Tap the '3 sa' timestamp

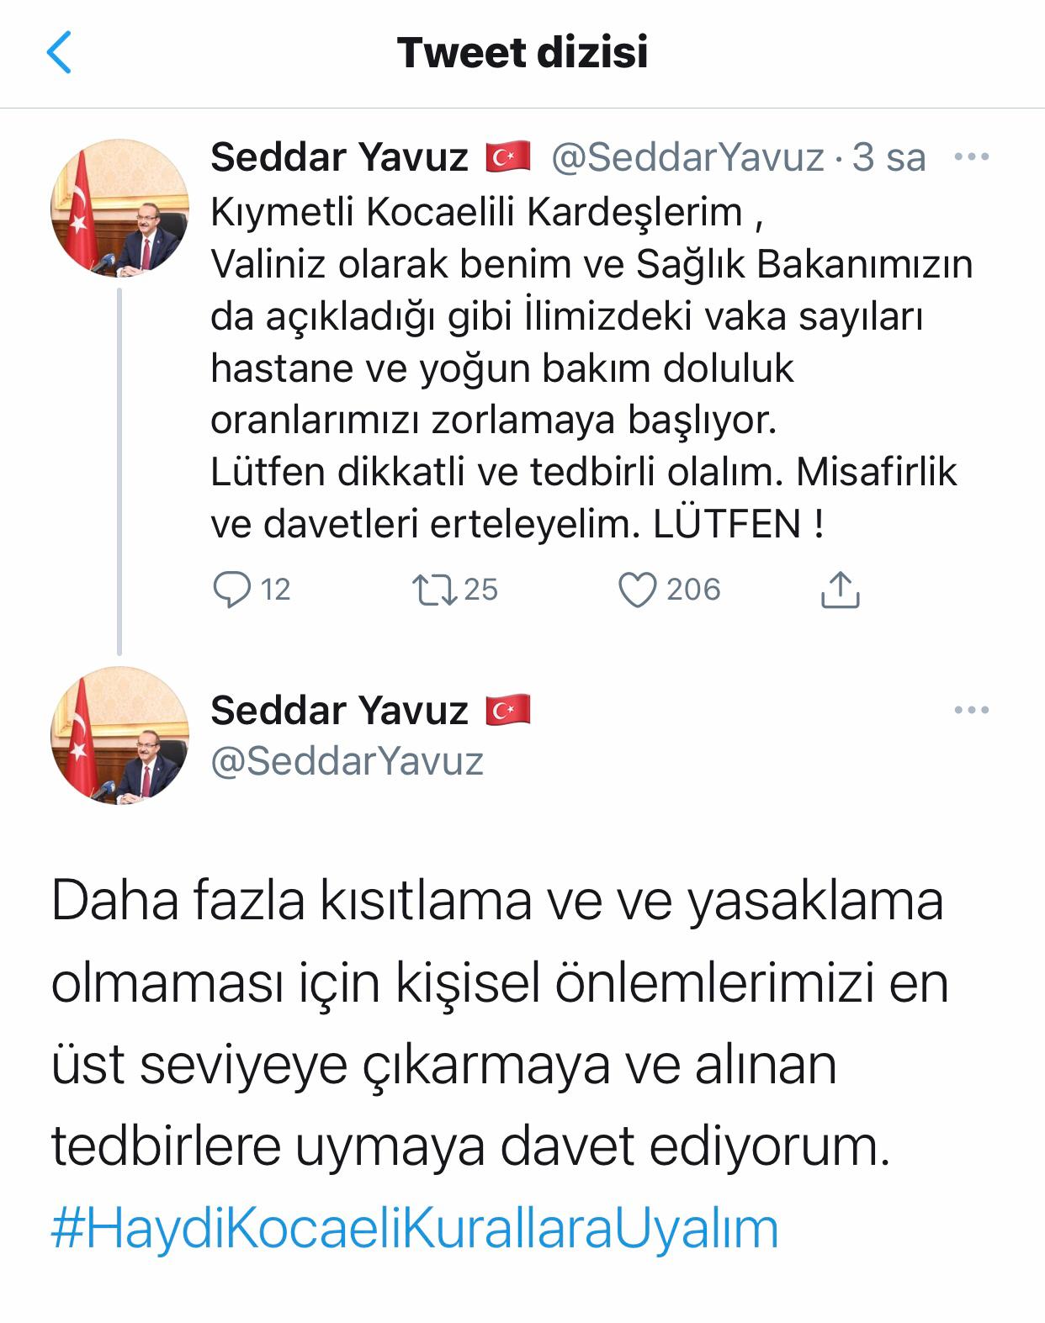point(889,157)
